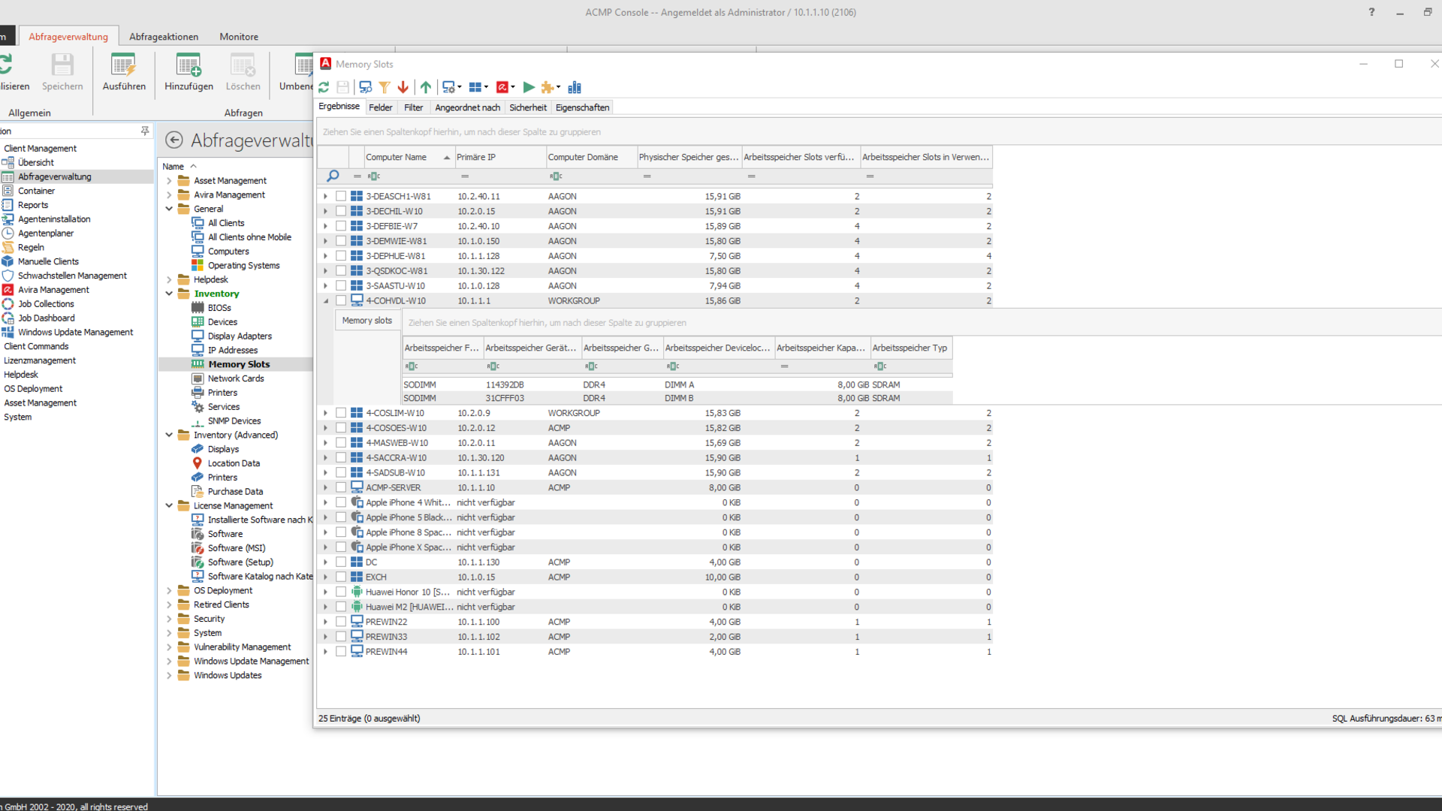Switch to the Abfrageaktionen ribbon tab
Viewport: 1442px width, 811px height.
pyautogui.click(x=164, y=37)
